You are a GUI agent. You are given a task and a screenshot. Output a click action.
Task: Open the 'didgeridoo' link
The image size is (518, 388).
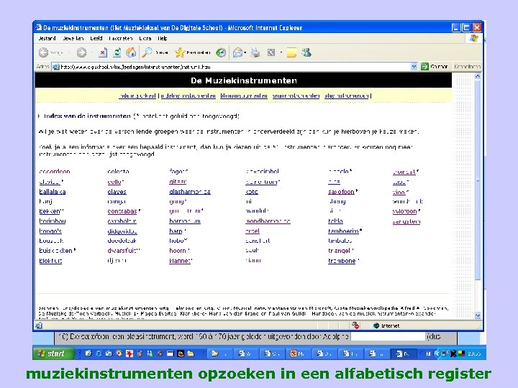pyautogui.click(x=122, y=231)
